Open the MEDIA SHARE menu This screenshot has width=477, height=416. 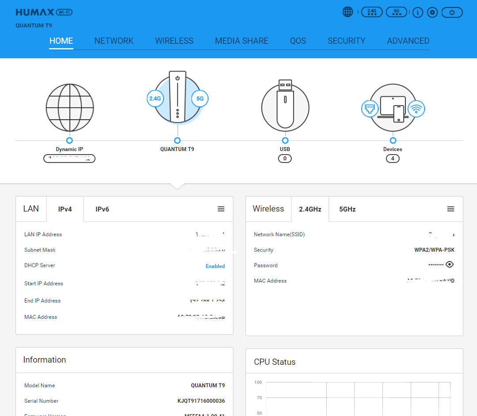(241, 41)
